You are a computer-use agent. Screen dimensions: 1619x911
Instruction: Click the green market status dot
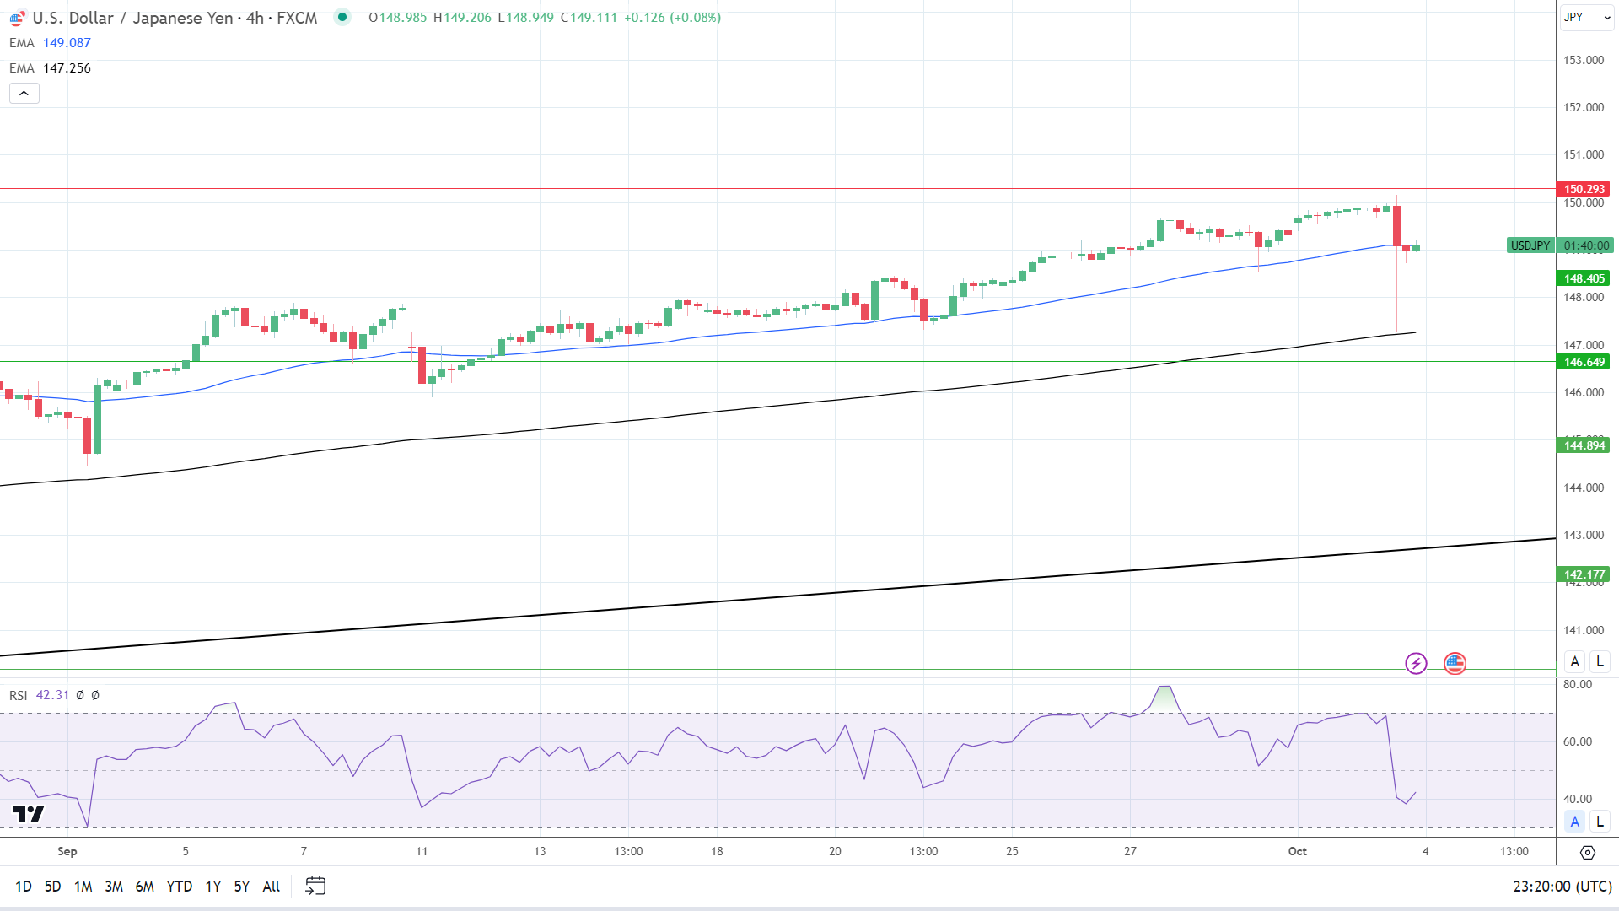coord(342,17)
